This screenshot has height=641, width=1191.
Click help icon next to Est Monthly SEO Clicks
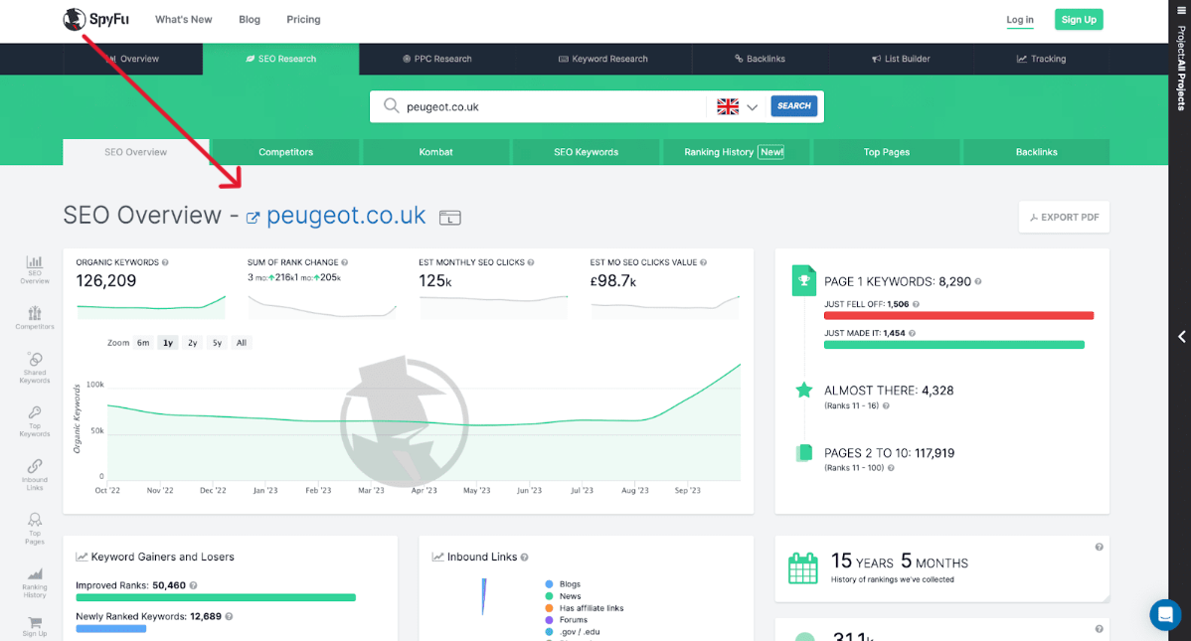[x=531, y=262]
